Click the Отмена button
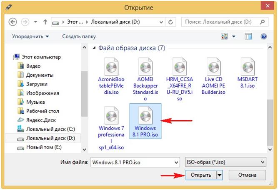The height and width of the screenshot is (190, 278). point(247,175)
